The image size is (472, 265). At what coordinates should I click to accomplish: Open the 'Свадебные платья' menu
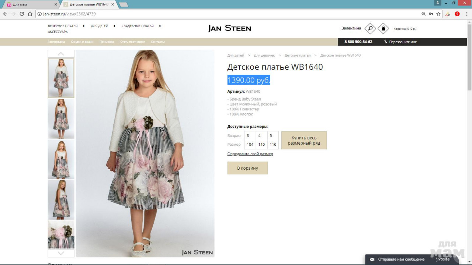138,26
